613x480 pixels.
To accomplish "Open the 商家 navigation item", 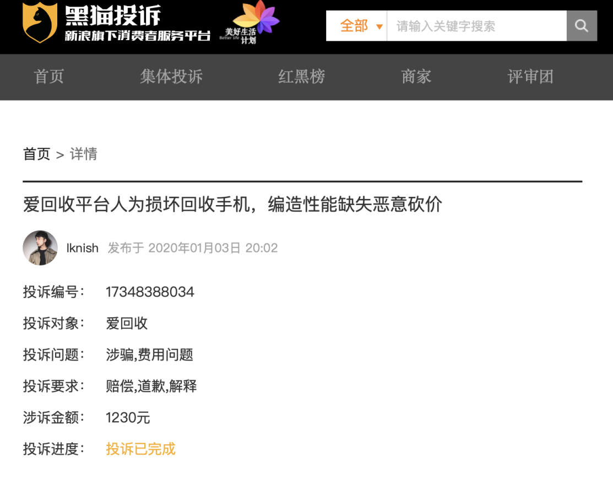I will click(x=415, y=77).
